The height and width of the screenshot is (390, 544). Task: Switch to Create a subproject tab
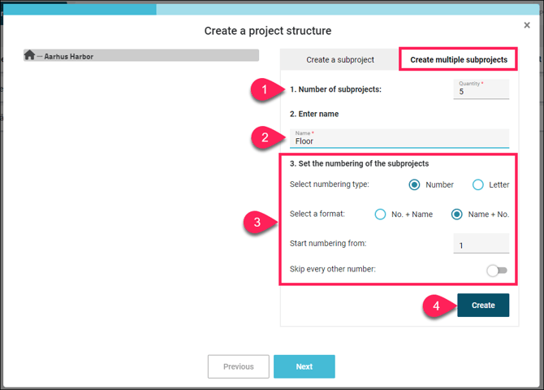pos(339,60)
